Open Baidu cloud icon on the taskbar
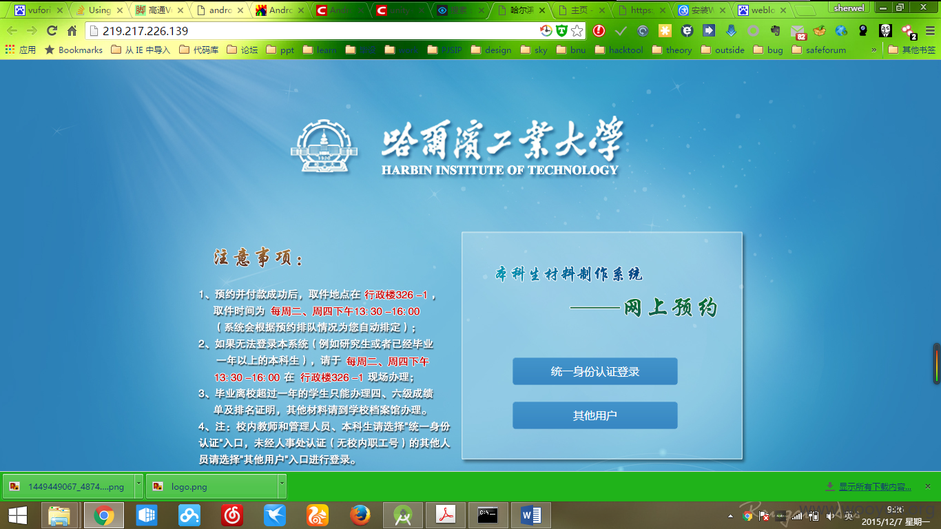The width and height of the screenshot is (941, 529). (x=189, y=515)
